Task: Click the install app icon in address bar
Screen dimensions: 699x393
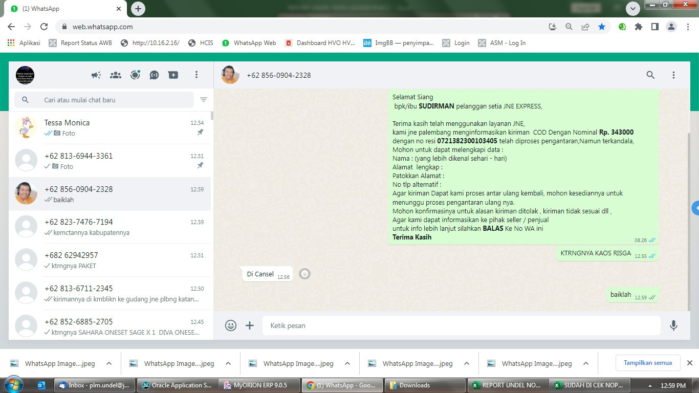Action: (552, 27)
